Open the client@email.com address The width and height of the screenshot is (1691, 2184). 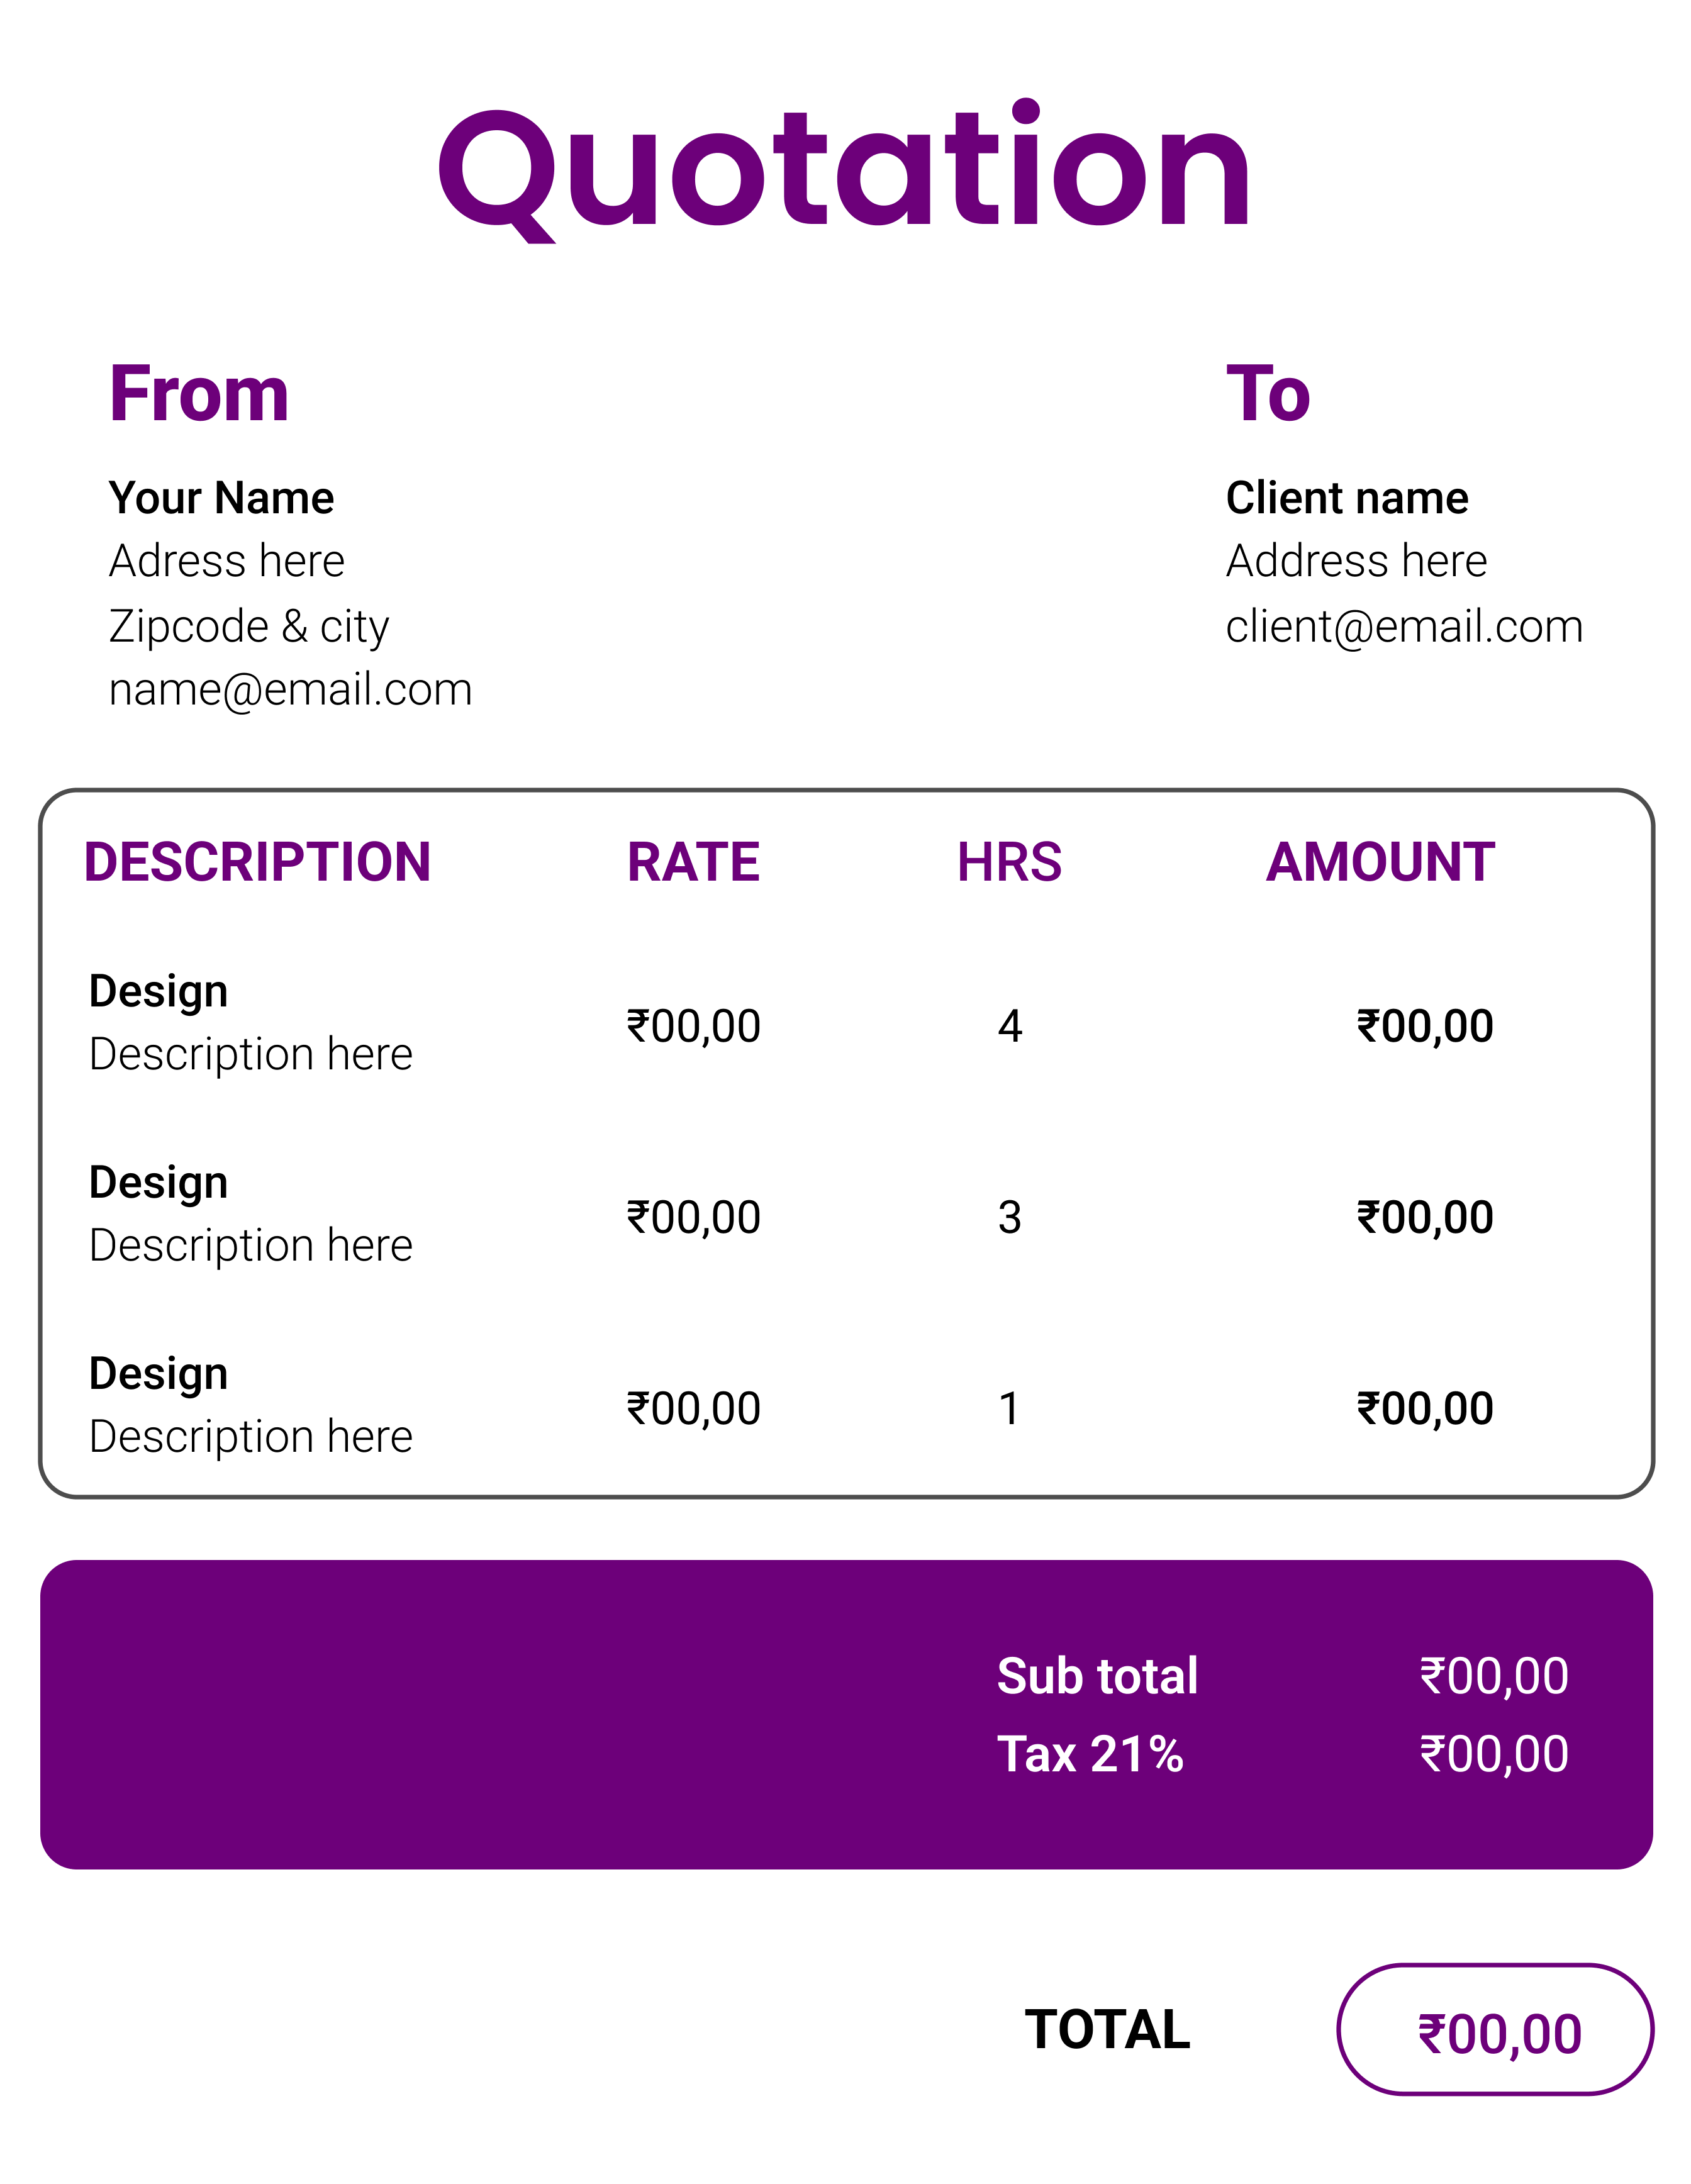pyautogui.click(x=1404, y=627)
